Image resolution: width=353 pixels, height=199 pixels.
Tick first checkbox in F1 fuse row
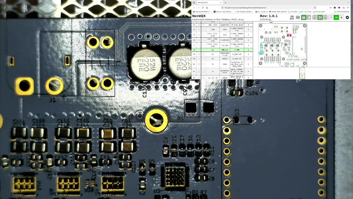tap(199, 64)
